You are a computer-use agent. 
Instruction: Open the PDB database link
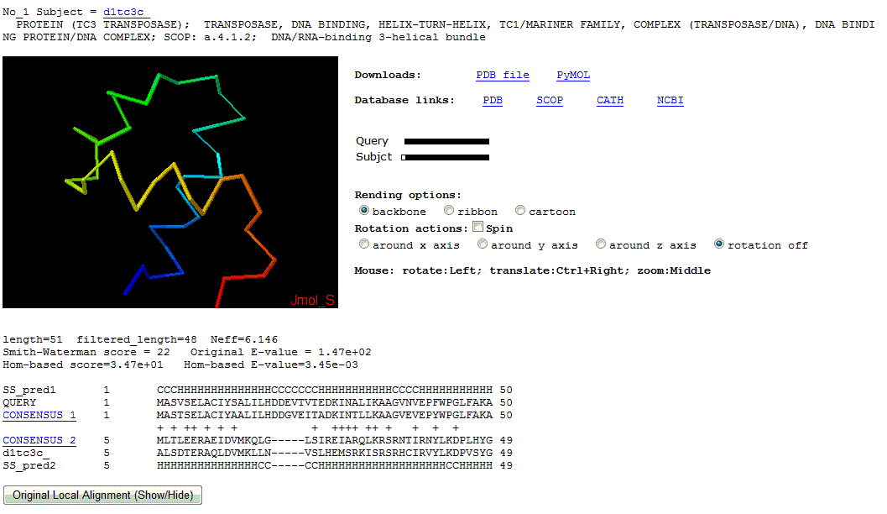pyautogui.click(x=493, y=100)
